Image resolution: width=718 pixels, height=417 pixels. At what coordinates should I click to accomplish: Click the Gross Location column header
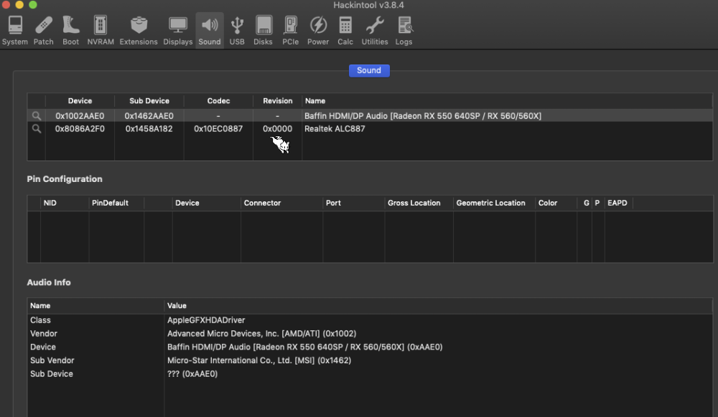click(x=414, y=203)
